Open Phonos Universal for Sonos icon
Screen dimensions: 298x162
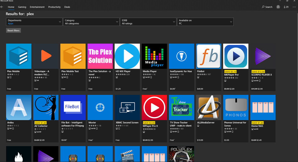236,107
